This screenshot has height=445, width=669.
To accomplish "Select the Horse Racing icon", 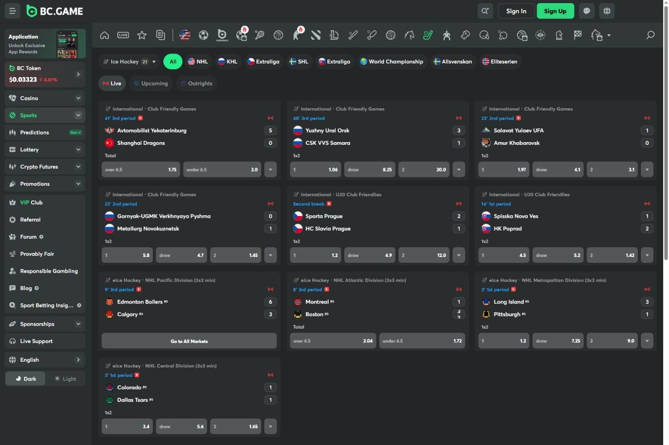I will coord(409,35).
